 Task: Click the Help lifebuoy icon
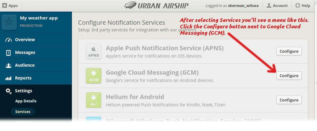298,5
